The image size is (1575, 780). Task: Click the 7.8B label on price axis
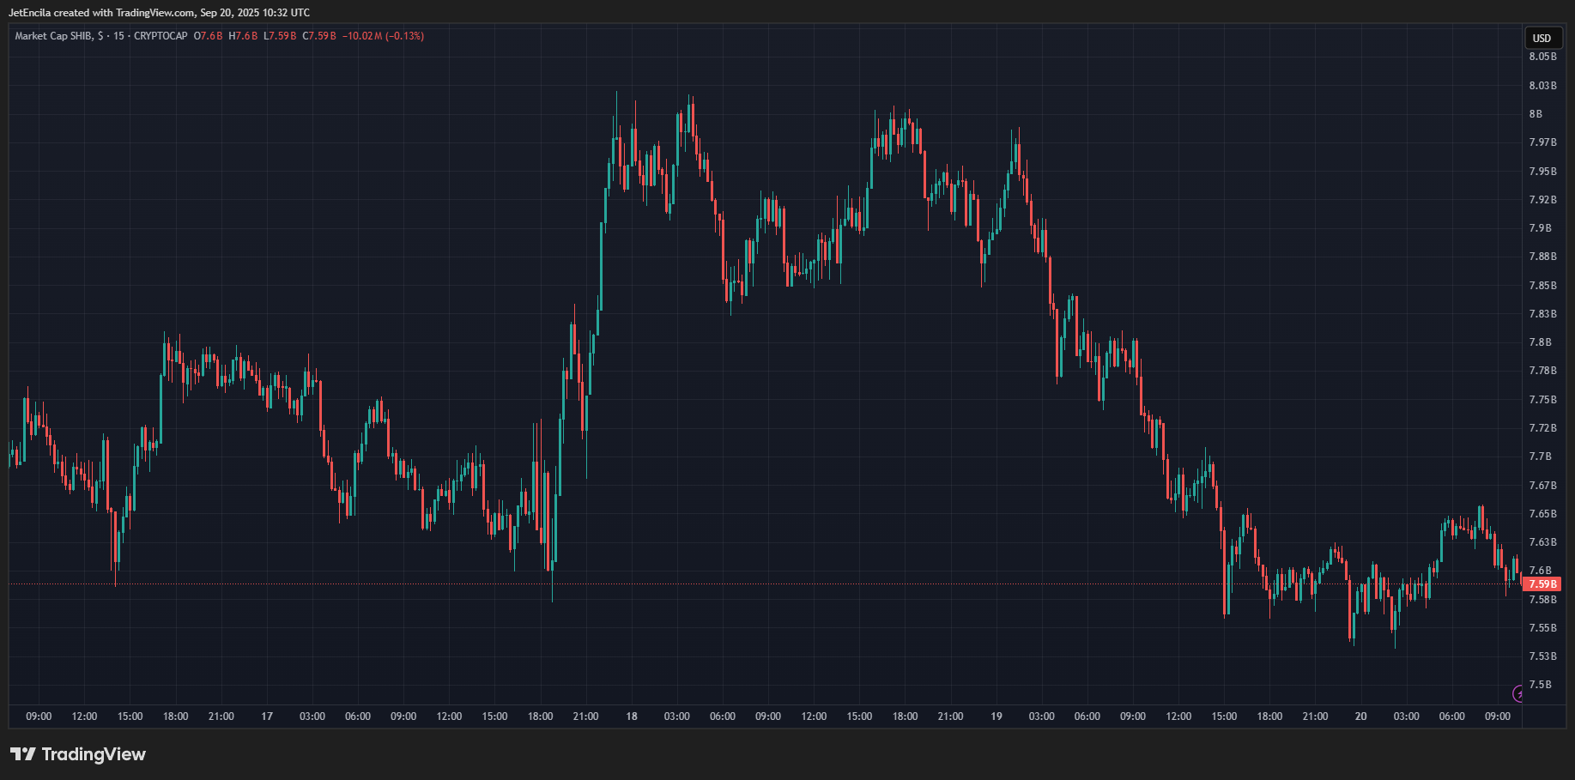pos(1540,342)
